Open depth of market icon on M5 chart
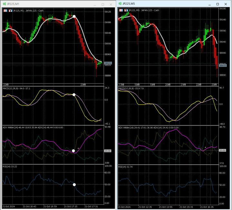The image size is (232, 210). pos(126,10)
